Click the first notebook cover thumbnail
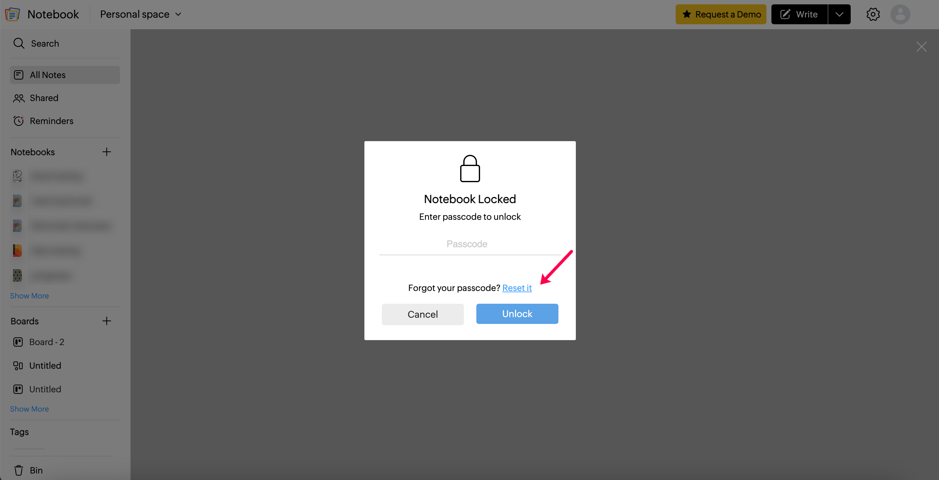The width and height of the screenshot is (939, 480). coord(17,176)
